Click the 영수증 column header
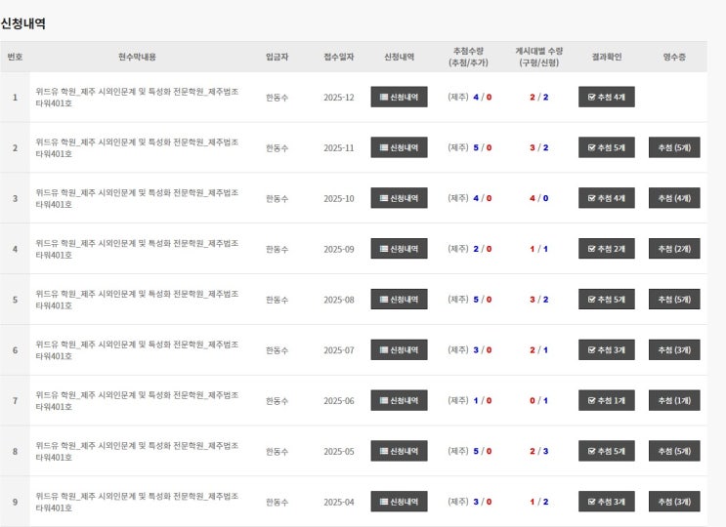 [674, 58]
